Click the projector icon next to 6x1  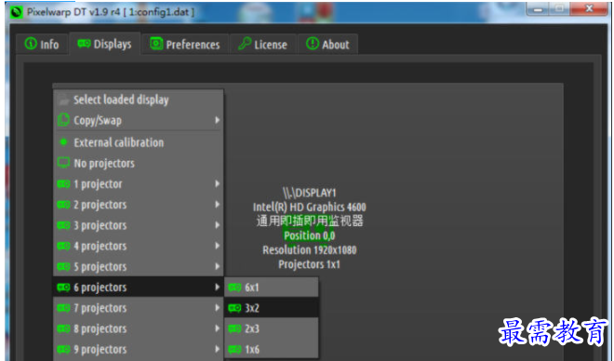pyautogui.click(x=234, y=287)
